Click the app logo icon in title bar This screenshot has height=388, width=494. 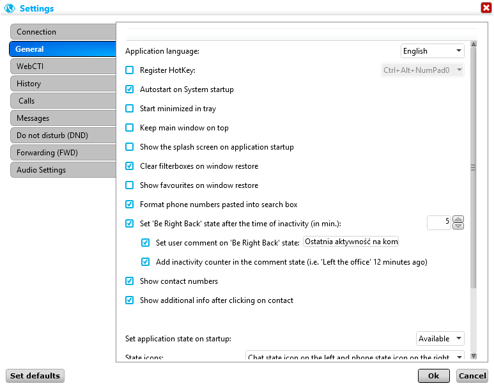pyautogui.click(x=10, y=8)
